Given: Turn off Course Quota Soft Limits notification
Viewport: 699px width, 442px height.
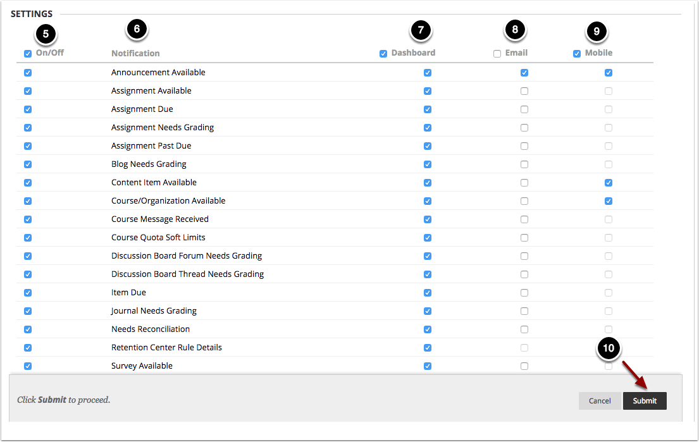Looking at the screenshot, I should point(28,238).
